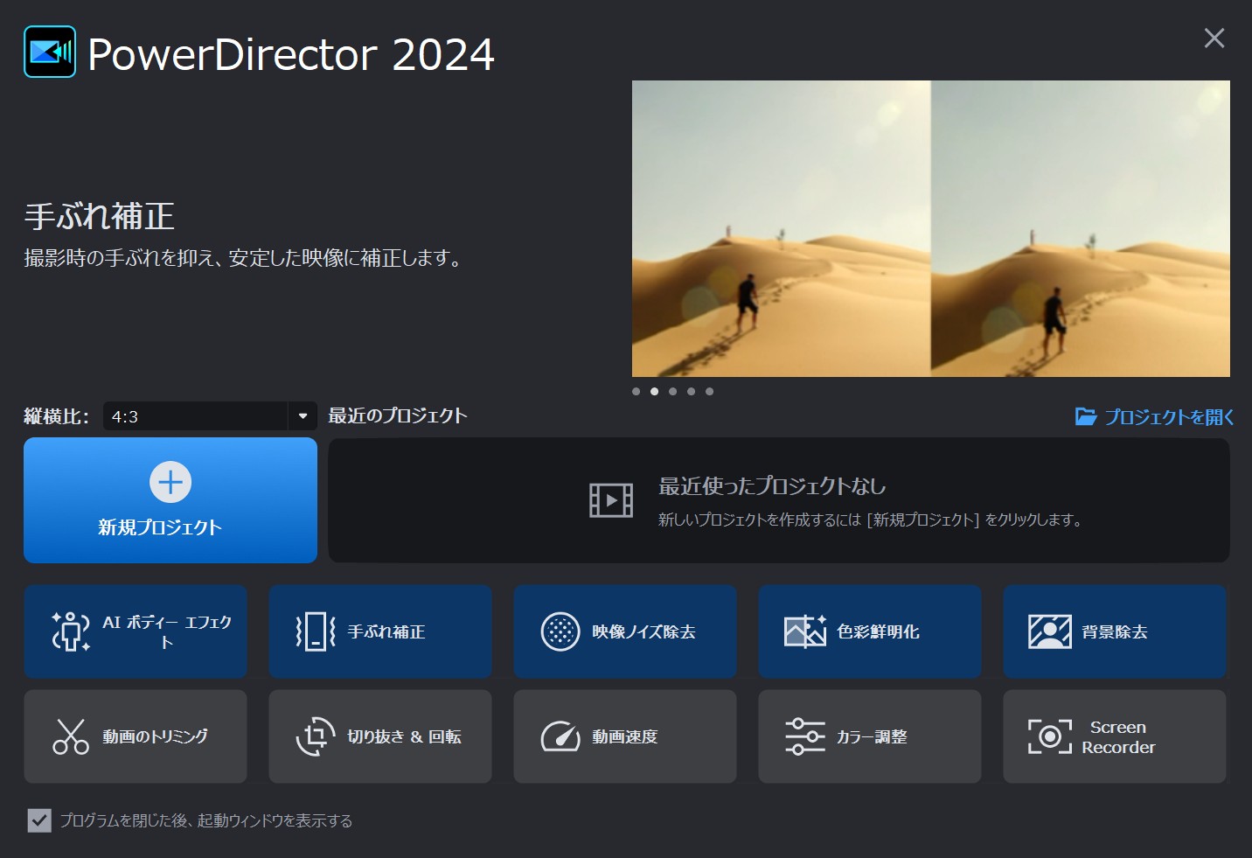Open the AI ボディー エフェクト tool
1252x858 pixels.
pyautogui.click(x=136, y=631)
